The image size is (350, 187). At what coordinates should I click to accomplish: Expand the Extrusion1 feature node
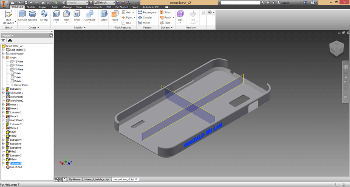pos(3,89)
